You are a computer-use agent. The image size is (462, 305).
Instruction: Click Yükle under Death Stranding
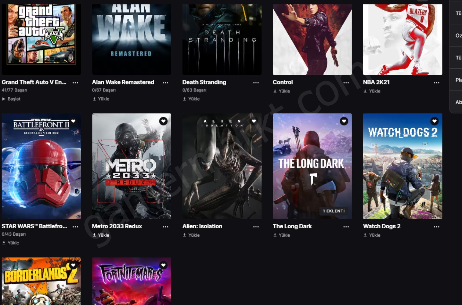tap(191, 99)
